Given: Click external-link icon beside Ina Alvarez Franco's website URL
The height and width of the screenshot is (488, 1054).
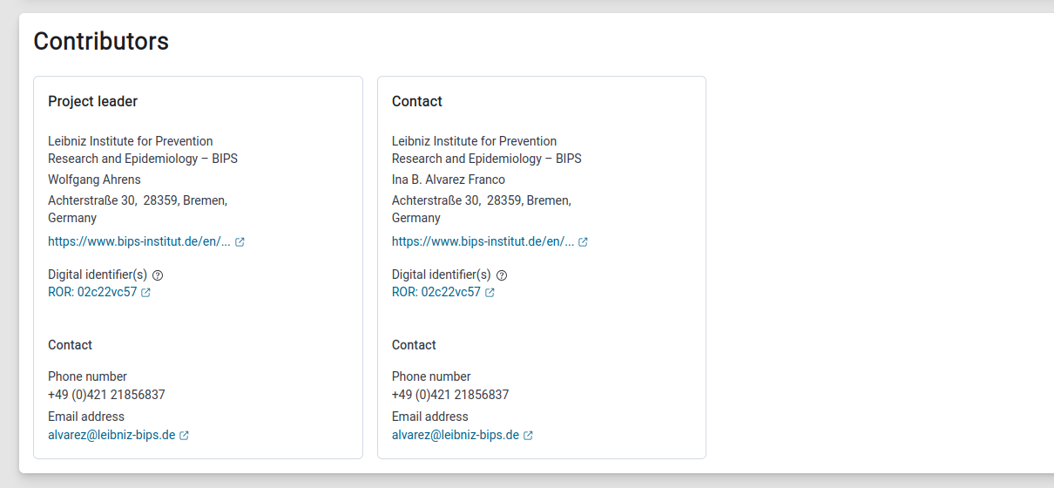Looking at the screenshot, I should [x=584, y=242].
